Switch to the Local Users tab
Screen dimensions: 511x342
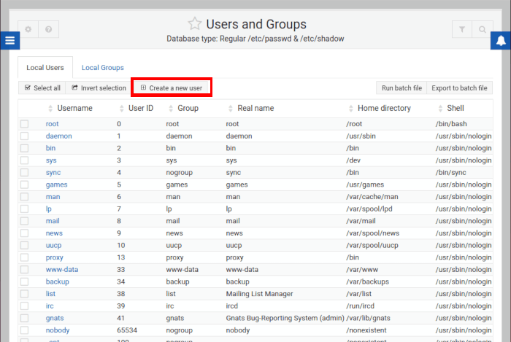click(x=45, y=67)
